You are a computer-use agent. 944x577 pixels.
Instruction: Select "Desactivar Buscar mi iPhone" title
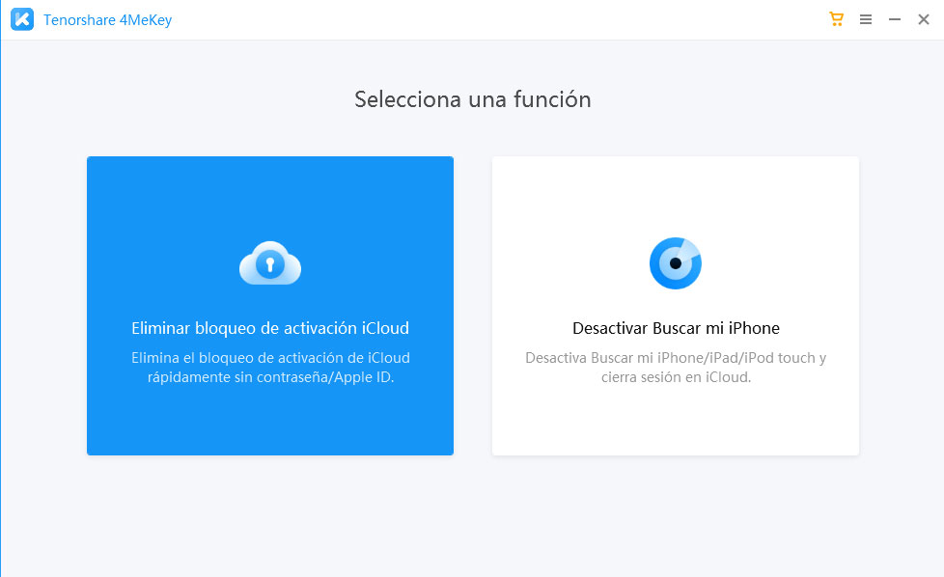pyautogui.click(x=676, y=328)
